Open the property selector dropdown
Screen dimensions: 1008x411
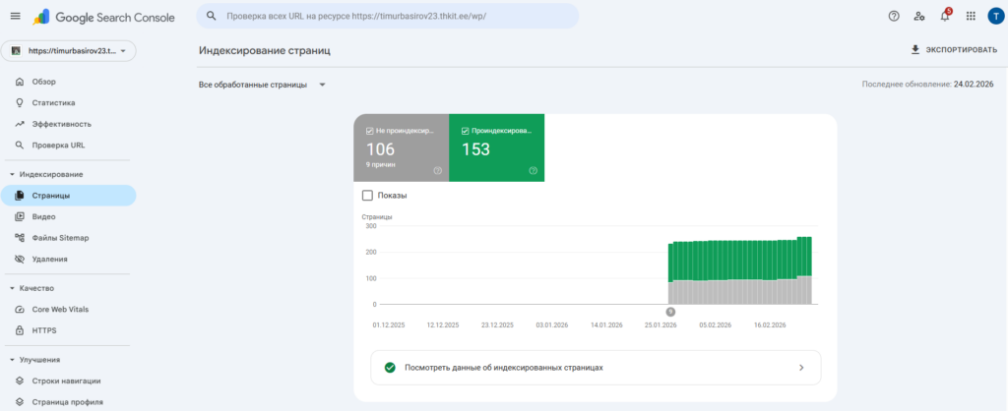68,51
